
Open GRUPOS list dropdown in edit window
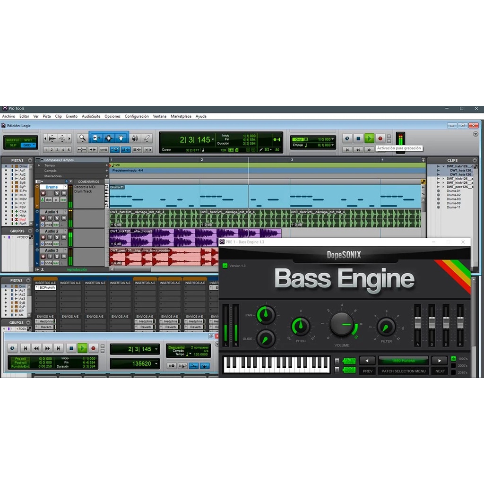[x=30, y=231]
